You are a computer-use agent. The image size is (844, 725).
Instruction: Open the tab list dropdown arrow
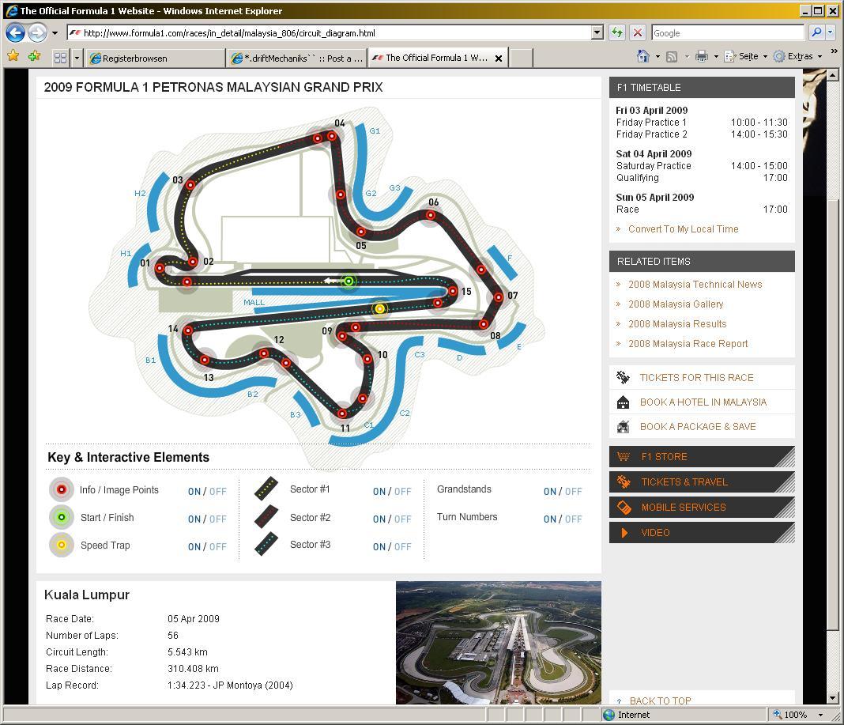tap(77, 58)
